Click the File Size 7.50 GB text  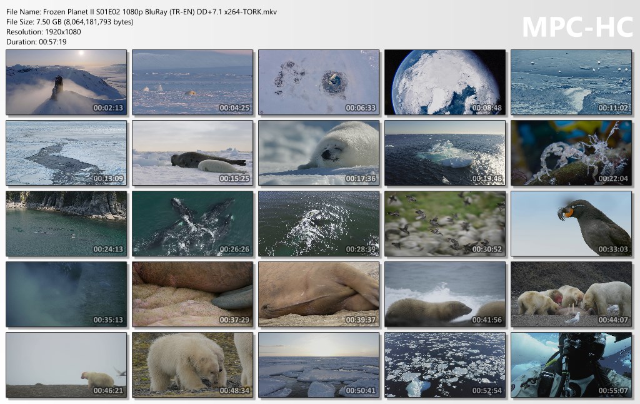click(70, 22)
